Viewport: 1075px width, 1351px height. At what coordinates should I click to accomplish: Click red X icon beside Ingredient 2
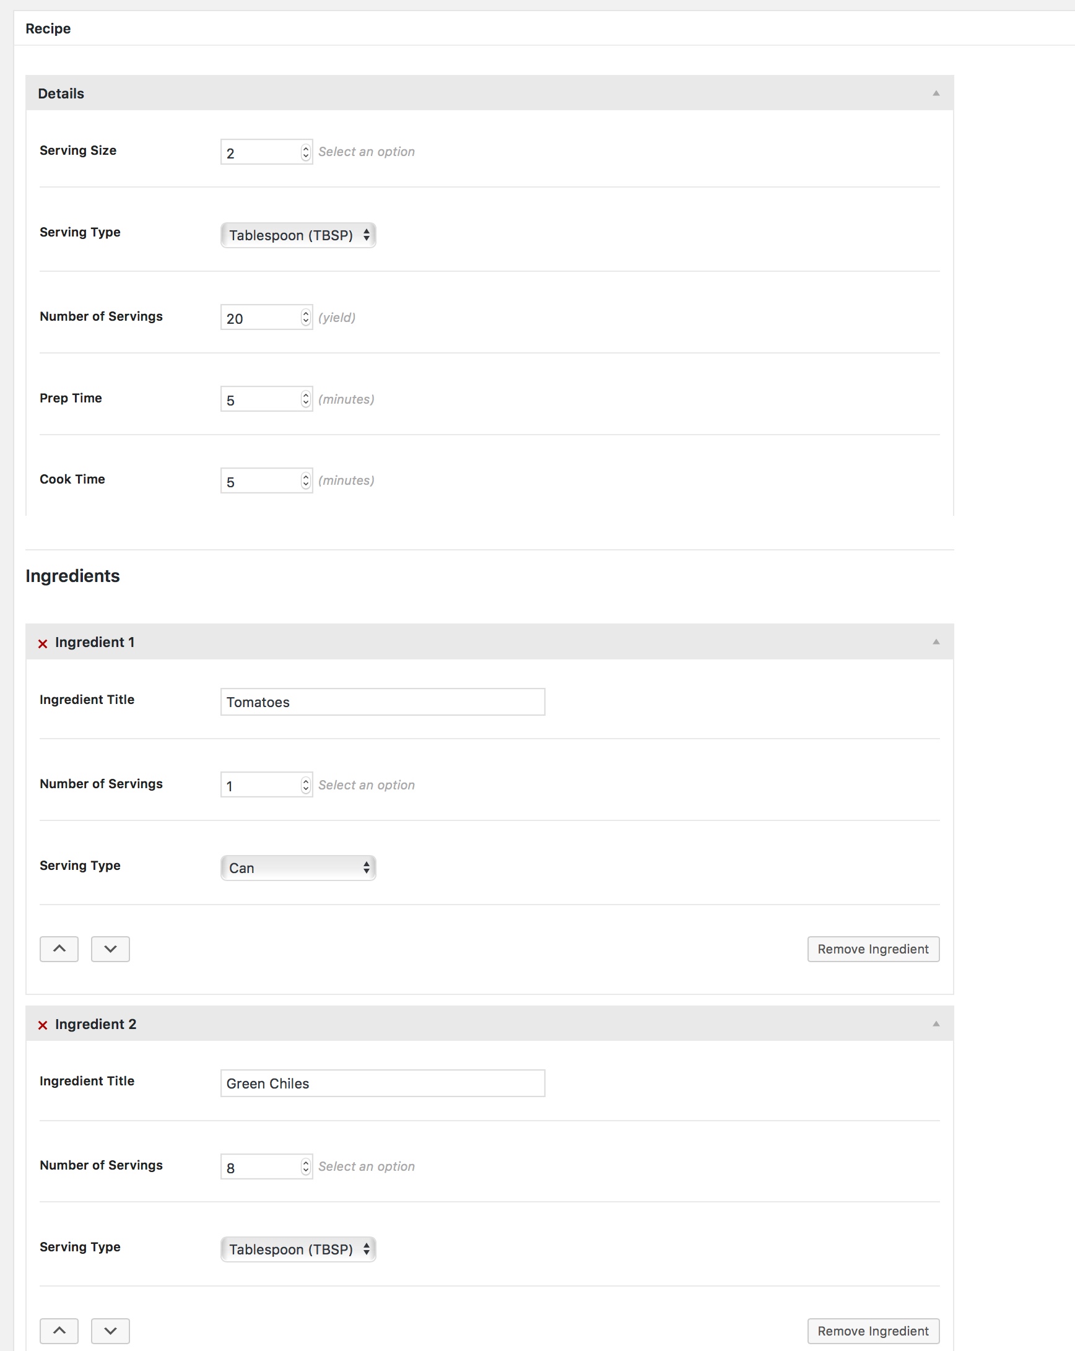pyautogui.click(x=43, y=1025)
